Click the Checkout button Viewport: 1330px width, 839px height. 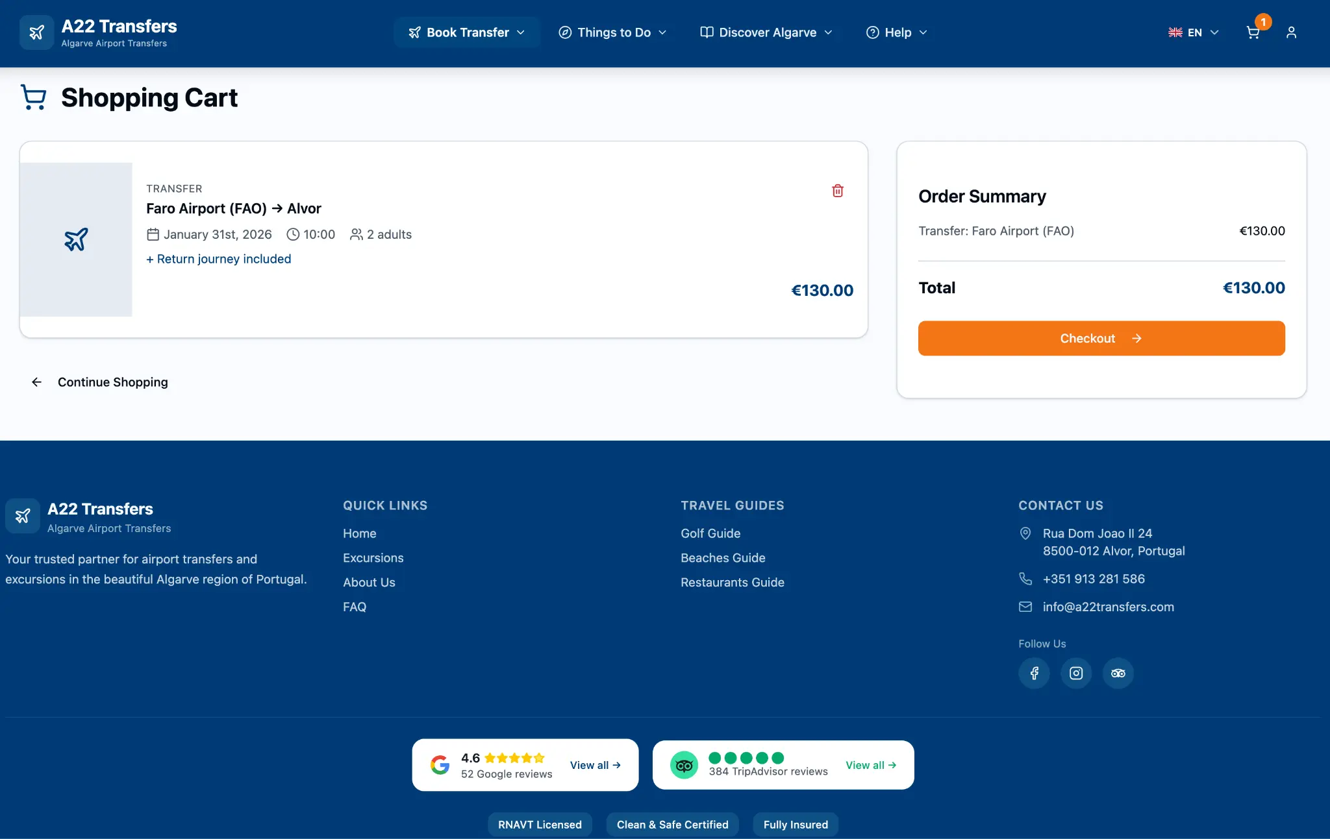(x=1101, y=338)
